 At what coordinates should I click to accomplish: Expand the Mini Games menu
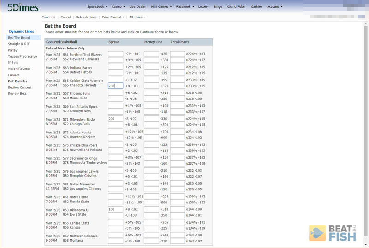coord(161,6)
